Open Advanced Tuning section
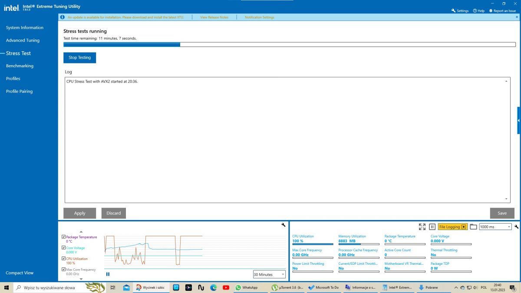 23,40
